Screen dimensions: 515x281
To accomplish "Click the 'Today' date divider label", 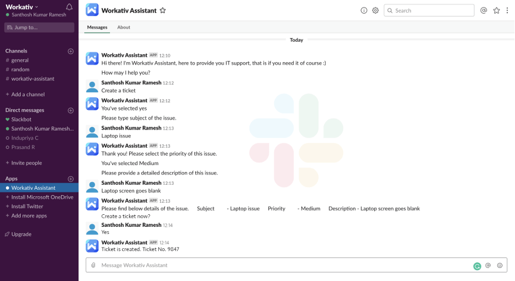I will 296,40.
